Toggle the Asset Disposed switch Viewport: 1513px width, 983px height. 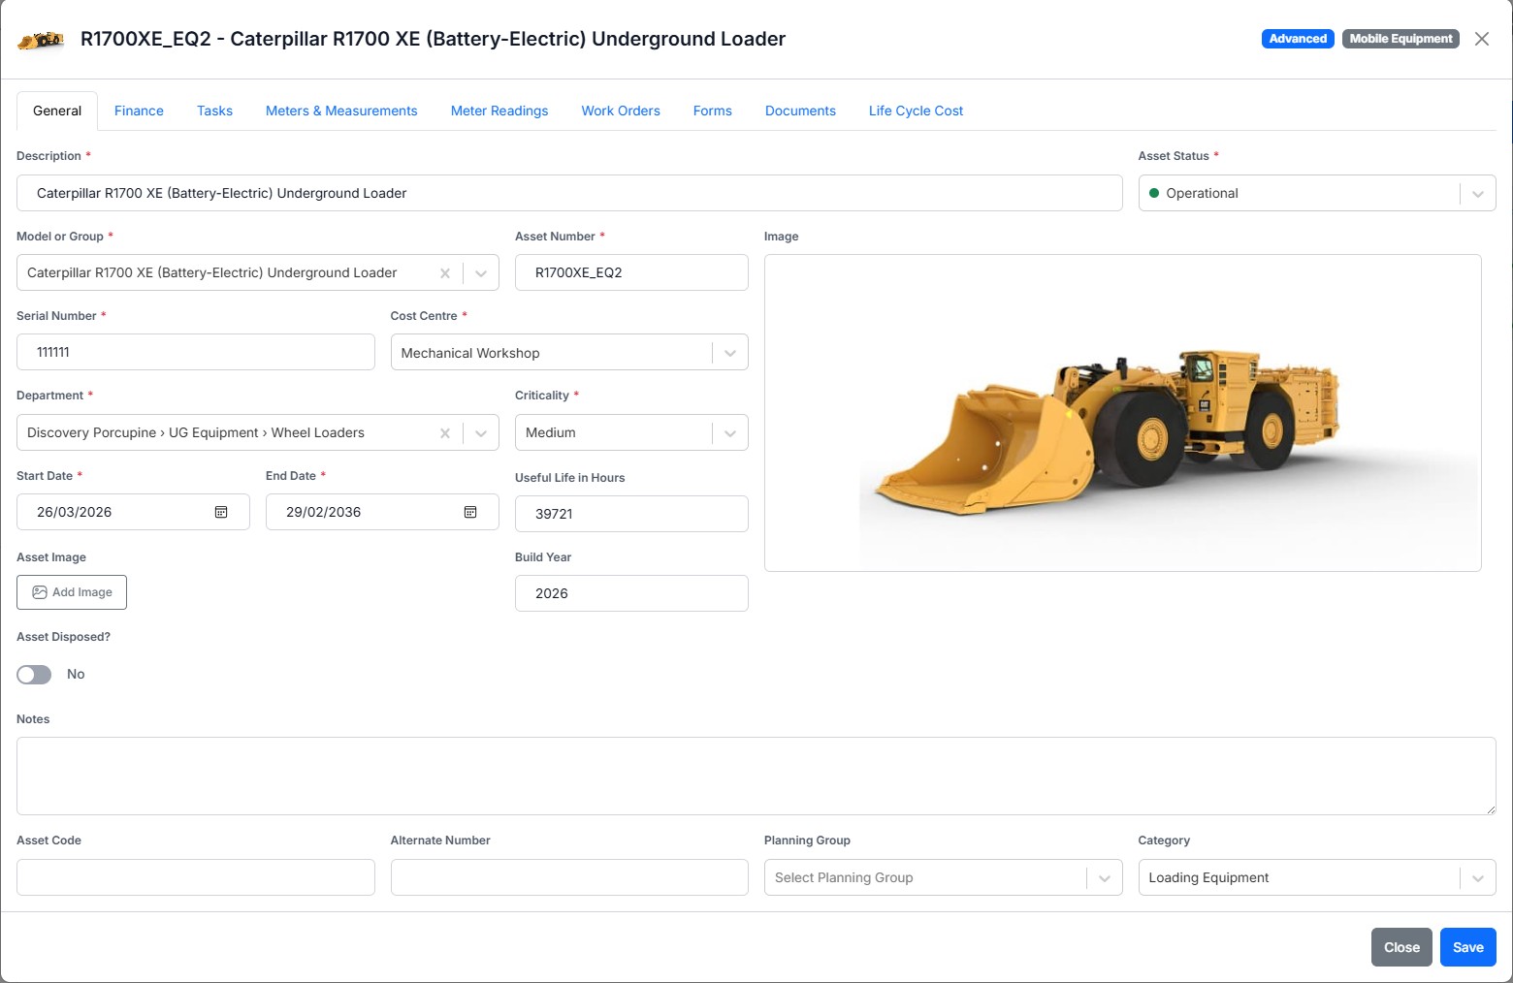(x=34, y=675)
